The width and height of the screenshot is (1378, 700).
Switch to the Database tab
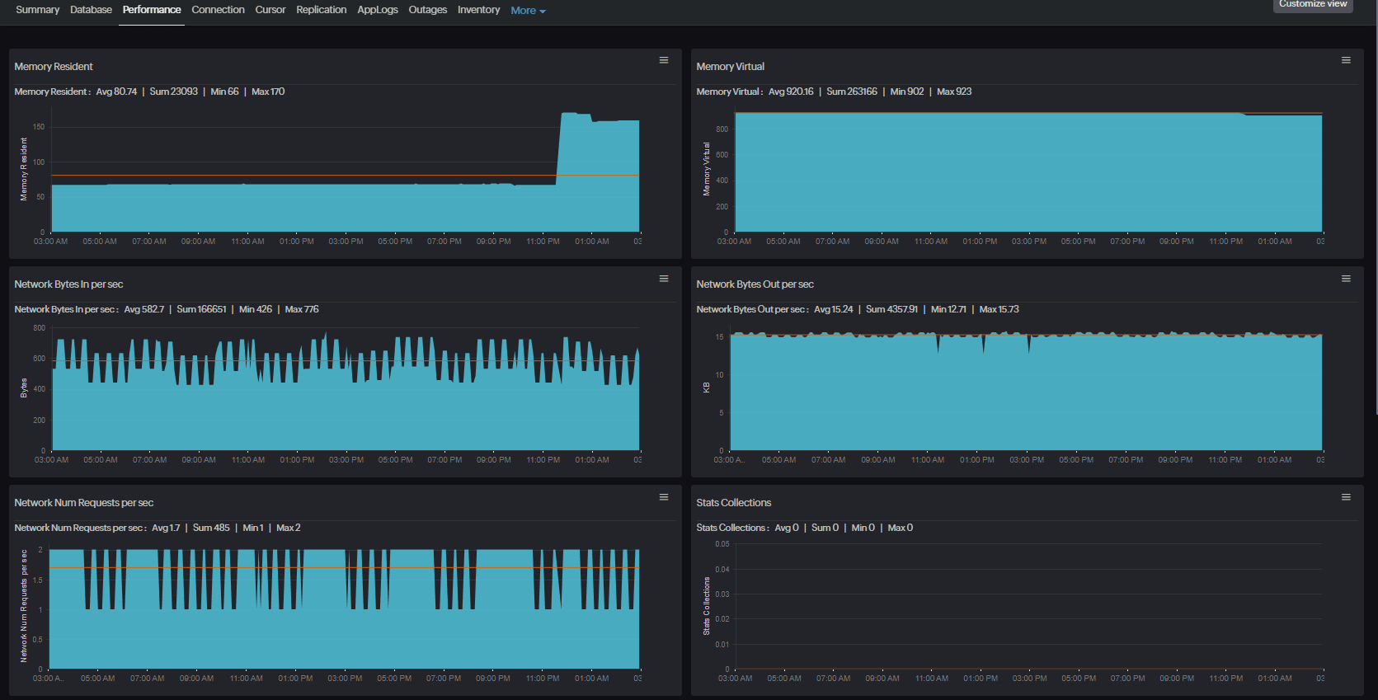(x=91, y=10)
